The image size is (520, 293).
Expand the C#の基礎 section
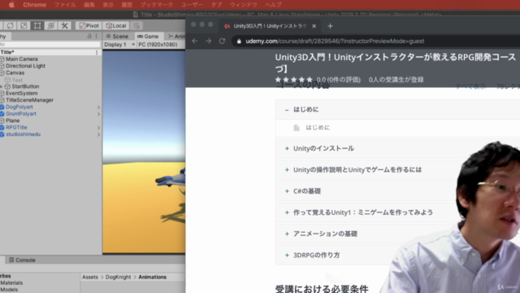tap(287, 191)
